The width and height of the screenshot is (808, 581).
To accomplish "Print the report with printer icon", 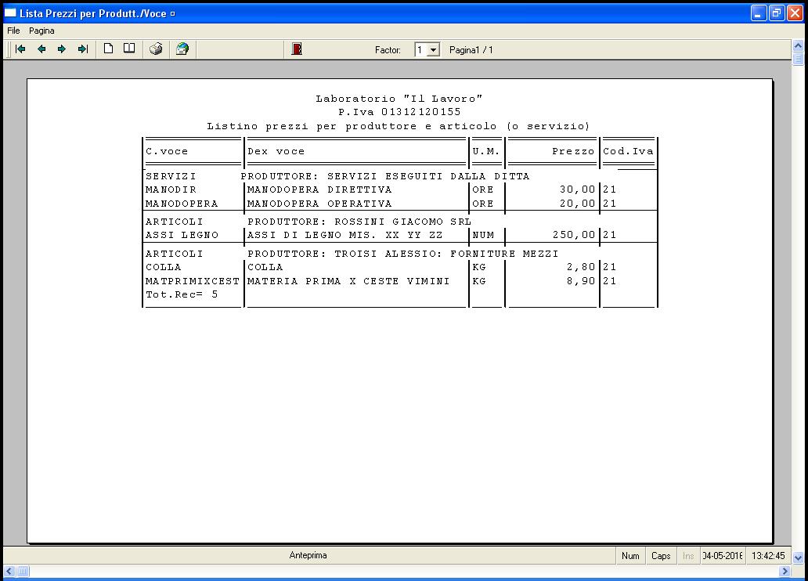I will (156, 49).
